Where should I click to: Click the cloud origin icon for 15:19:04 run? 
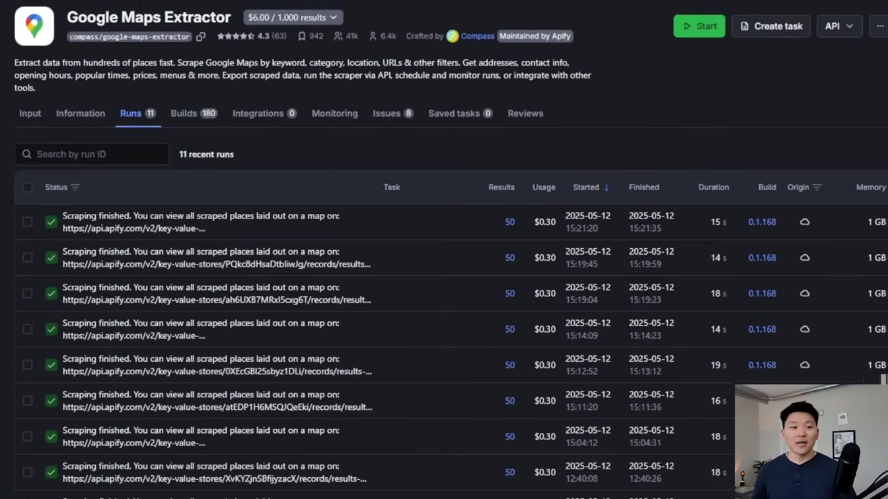805,293
